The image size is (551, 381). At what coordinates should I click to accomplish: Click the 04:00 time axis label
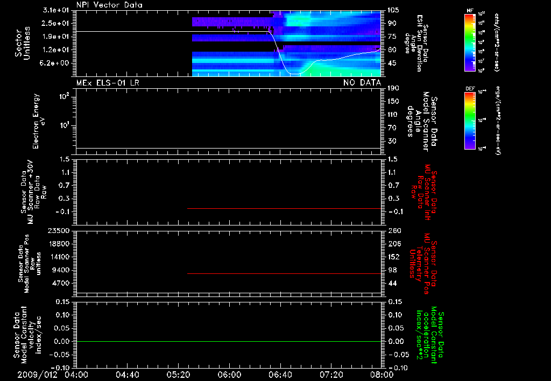pos(76,375)
